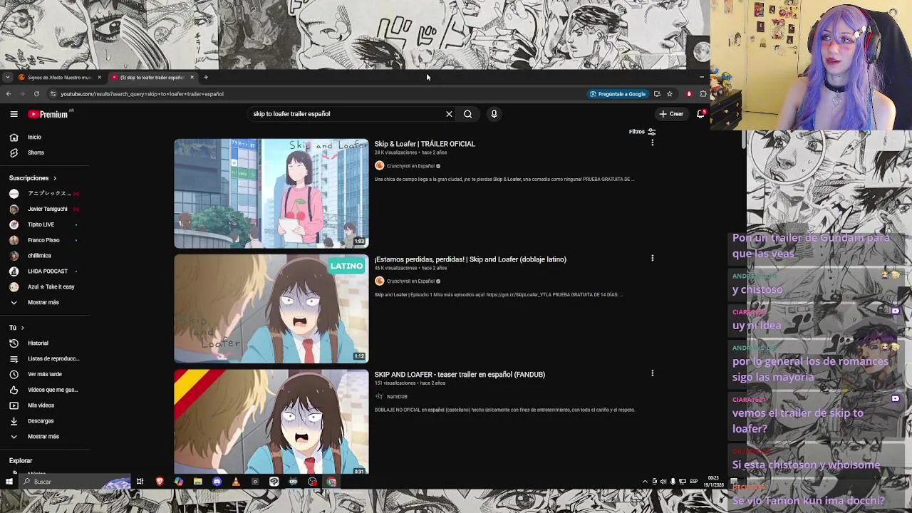Open the YouTube notifications bell

pos(701,114)
